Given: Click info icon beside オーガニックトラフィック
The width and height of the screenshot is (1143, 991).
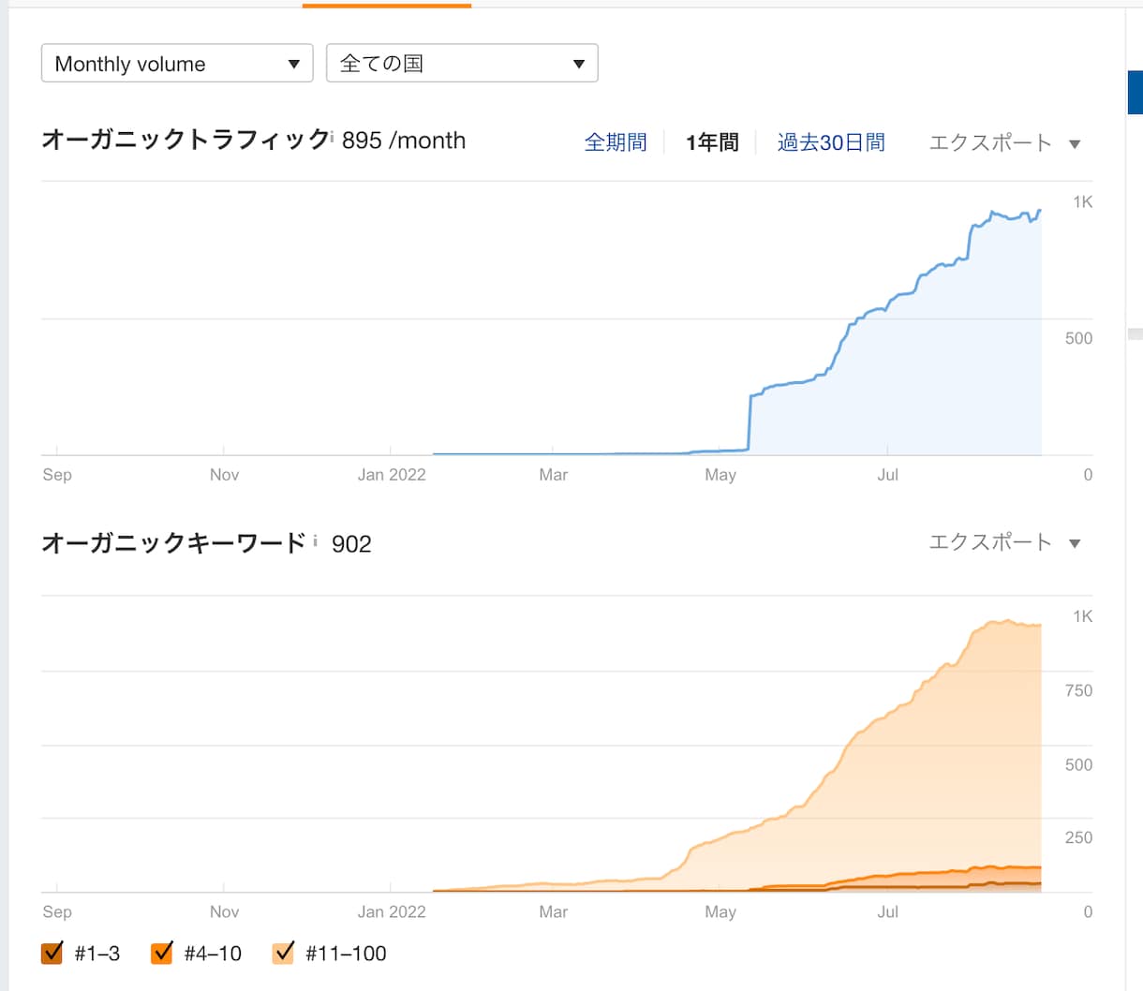Looking at the screenshot, I should (332, 136).
